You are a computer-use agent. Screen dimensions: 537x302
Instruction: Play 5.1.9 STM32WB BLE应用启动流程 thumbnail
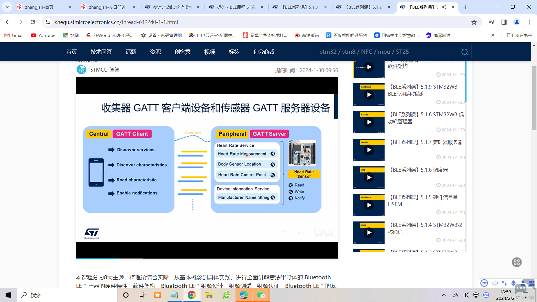point(369,95)
